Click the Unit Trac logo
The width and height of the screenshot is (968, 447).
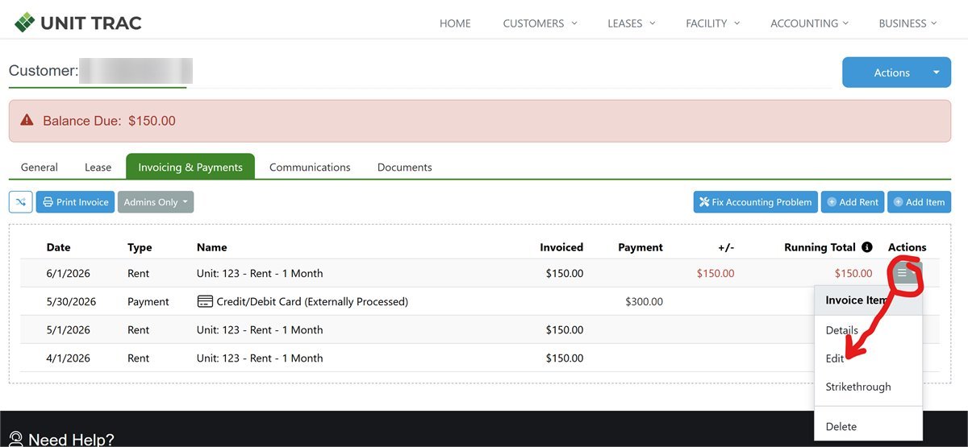point(78,23)
